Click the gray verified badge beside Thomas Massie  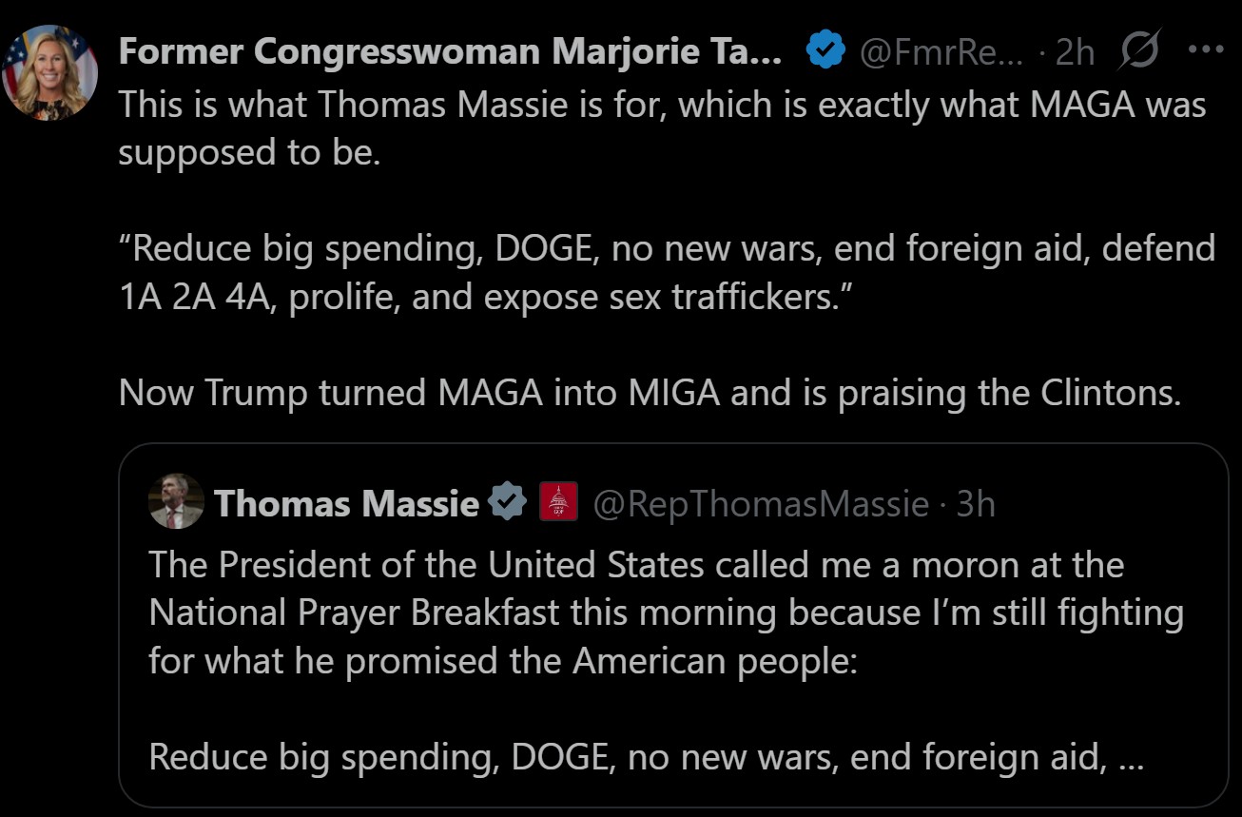[508, 501]
